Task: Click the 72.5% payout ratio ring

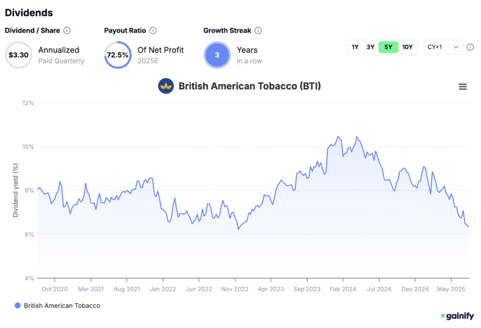Action: tap(118, 55)
